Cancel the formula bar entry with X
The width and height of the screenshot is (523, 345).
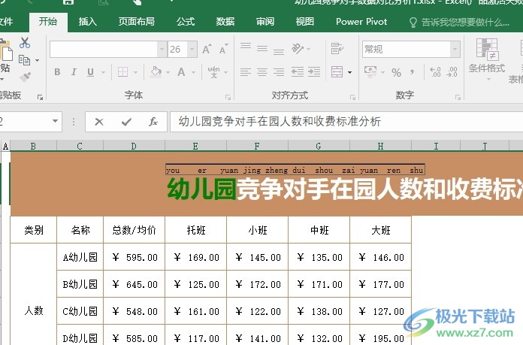click(98, 122)
